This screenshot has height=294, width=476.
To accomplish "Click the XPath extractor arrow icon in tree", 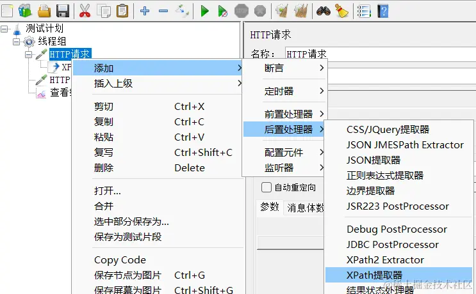I will (54, 67).
